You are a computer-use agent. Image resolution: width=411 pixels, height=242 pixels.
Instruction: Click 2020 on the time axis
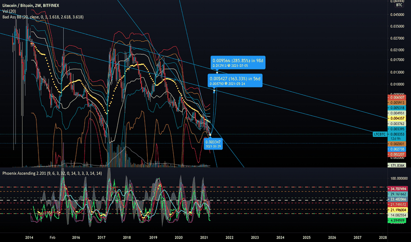coord(179,238)
